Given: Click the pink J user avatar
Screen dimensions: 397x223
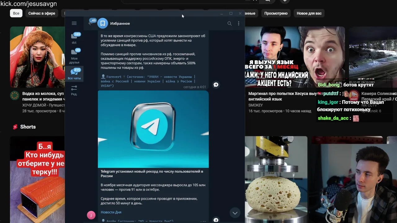Looking at the screenshot, I should click(x=91, y=215).
